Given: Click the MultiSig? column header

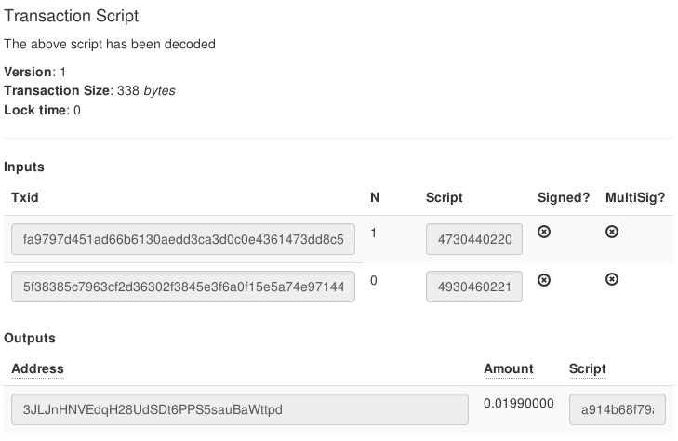Looking at the screenshot, I should point(633,198).
